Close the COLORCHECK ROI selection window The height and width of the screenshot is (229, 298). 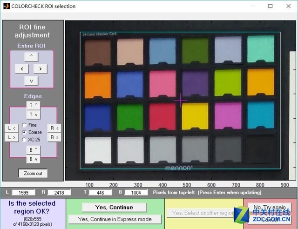pyautogui.click(x=288, y=6)
